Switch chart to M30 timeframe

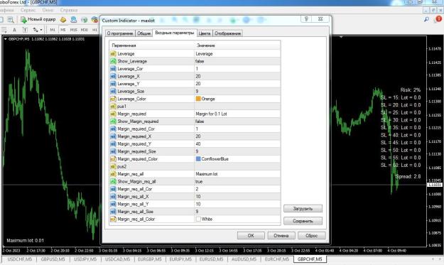84,30
